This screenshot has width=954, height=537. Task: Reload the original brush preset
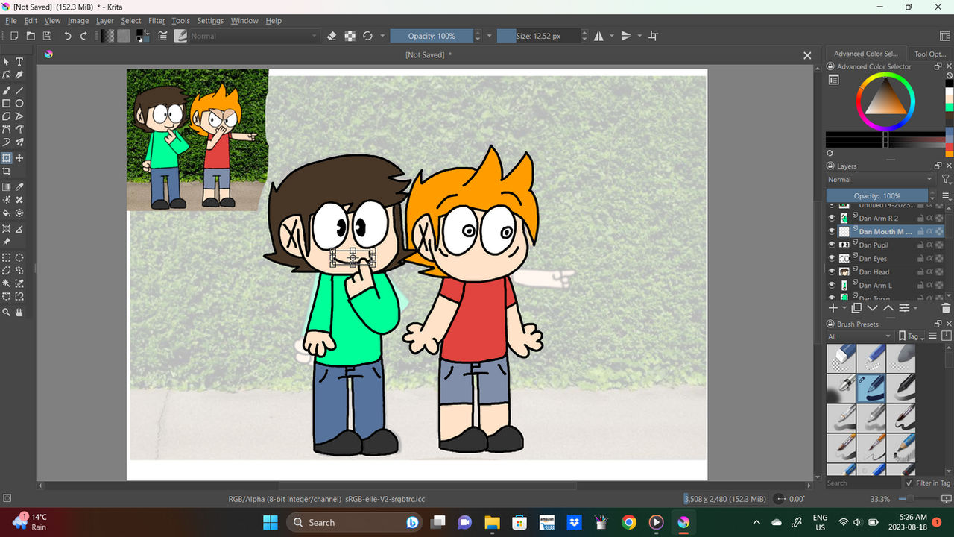coord(367,36)
